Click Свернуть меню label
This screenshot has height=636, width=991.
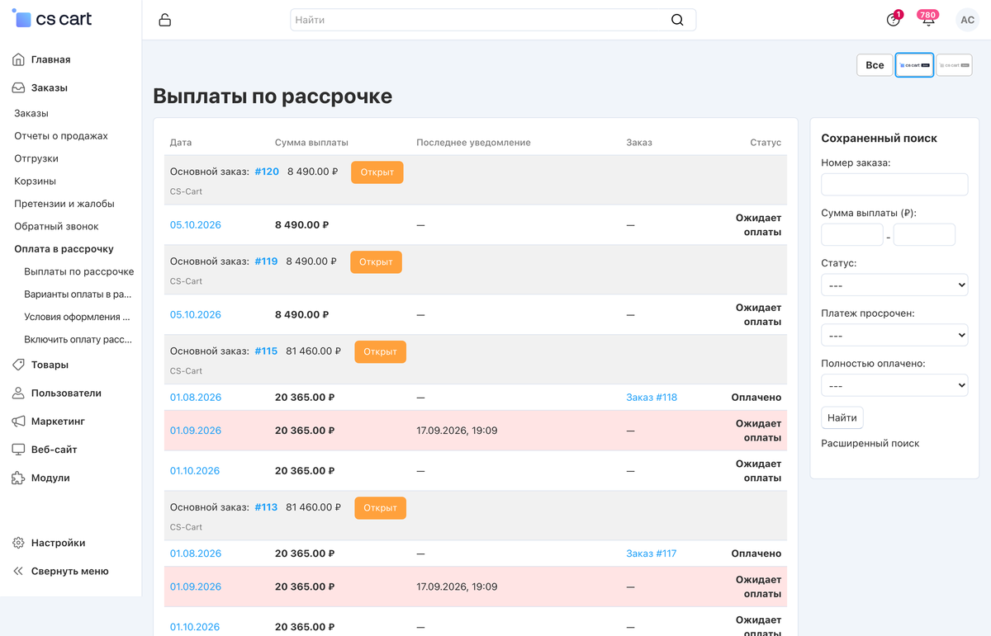(69, 571)
